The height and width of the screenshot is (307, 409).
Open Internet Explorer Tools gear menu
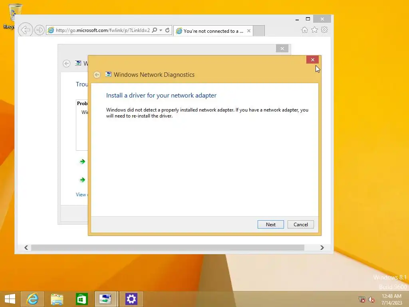click(x=324, y=30)
